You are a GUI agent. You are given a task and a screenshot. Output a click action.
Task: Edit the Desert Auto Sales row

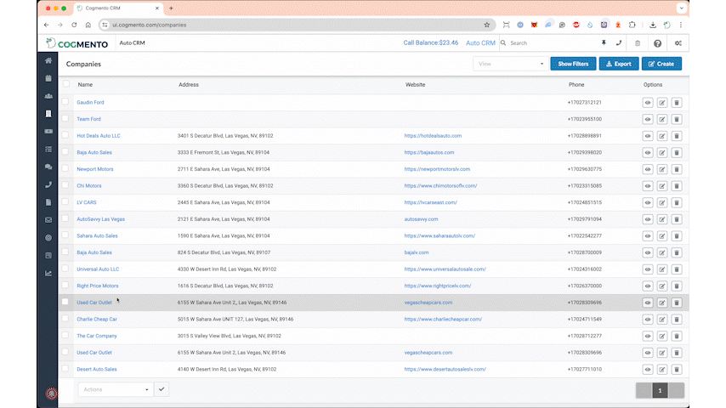click(x=662, y=370)
